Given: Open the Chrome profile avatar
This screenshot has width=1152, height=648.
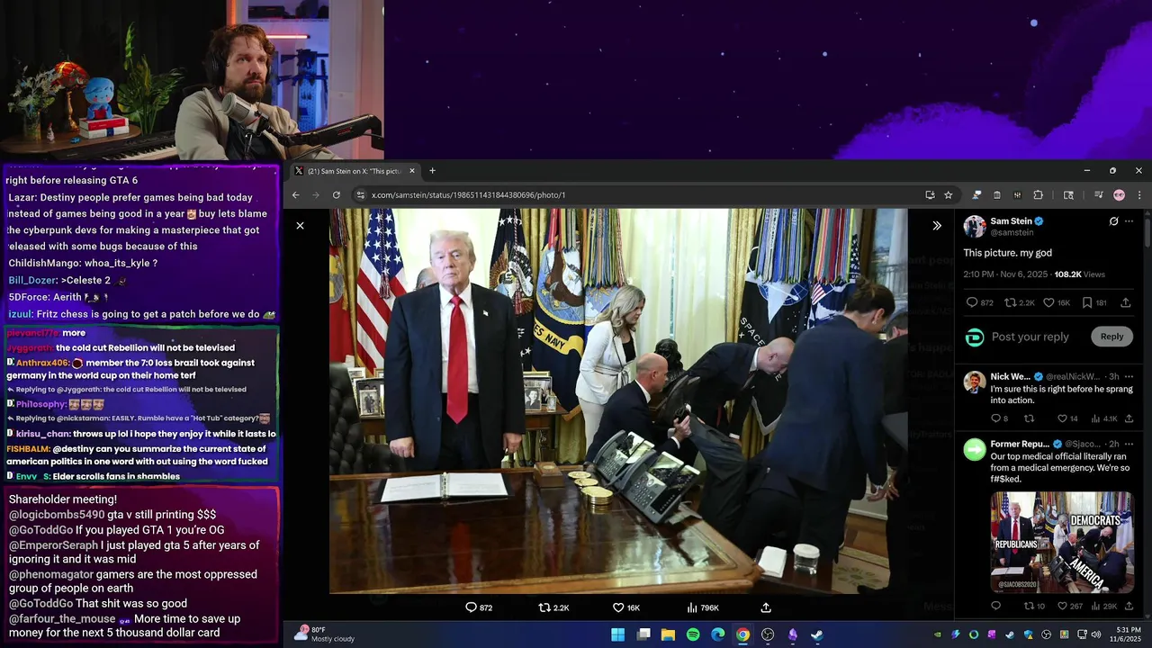Looking at the screenshot, I should [1119, 194].
